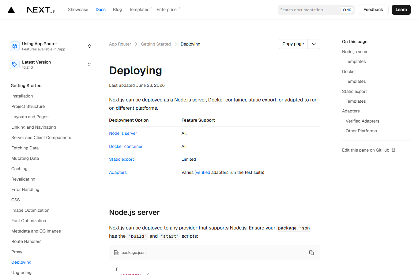Open Route Handlers sidebar item

pos(26,241)
